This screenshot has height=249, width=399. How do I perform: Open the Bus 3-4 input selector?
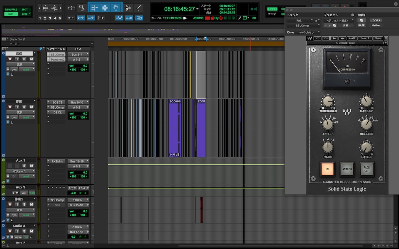click(78, 54)
